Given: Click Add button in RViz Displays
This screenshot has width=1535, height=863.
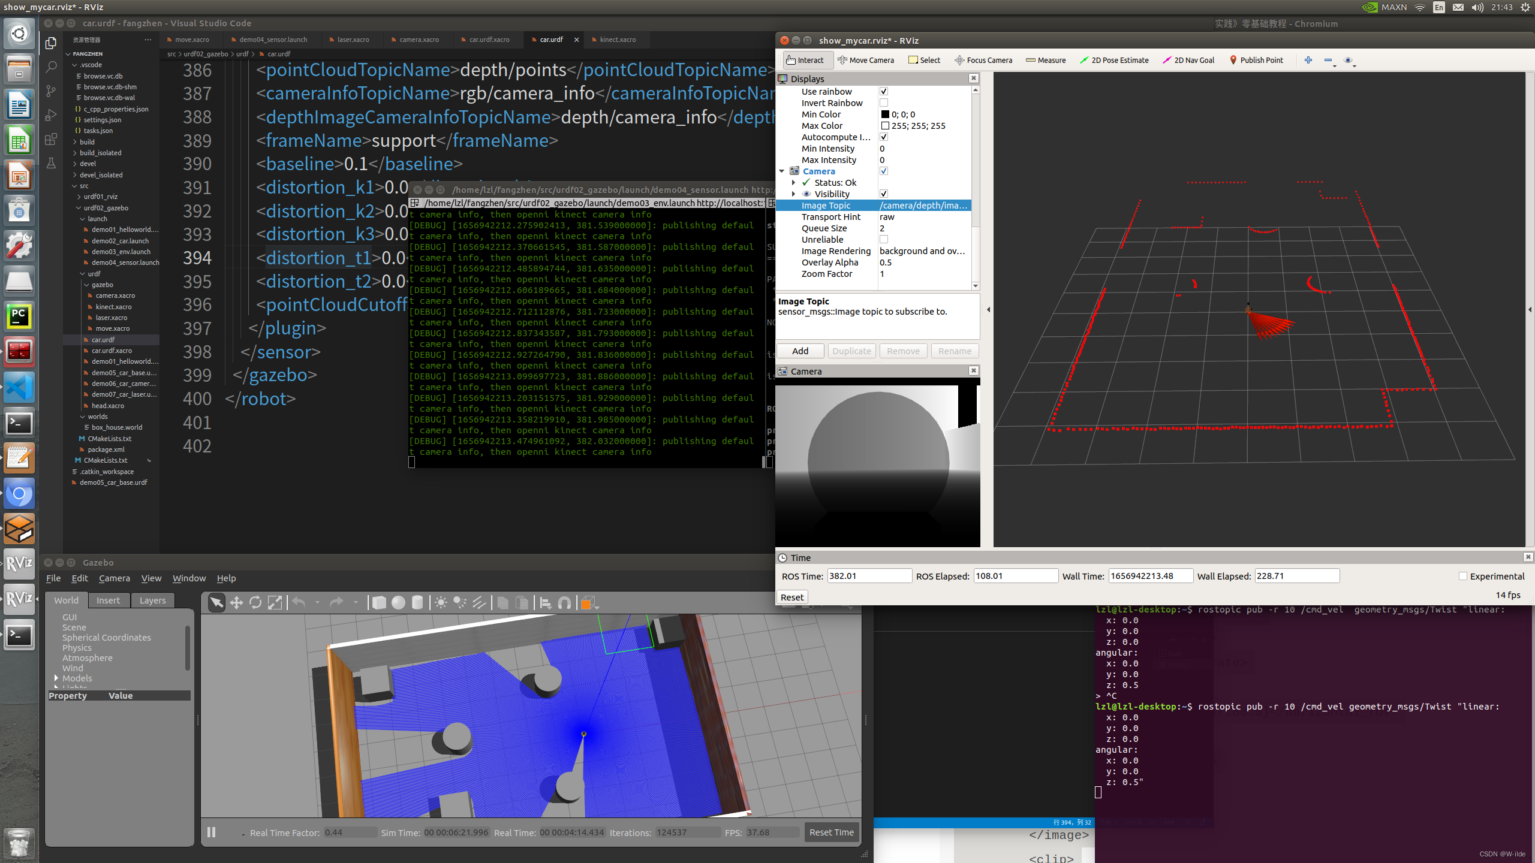Looking at the screenshot, I should click(800, 351).
